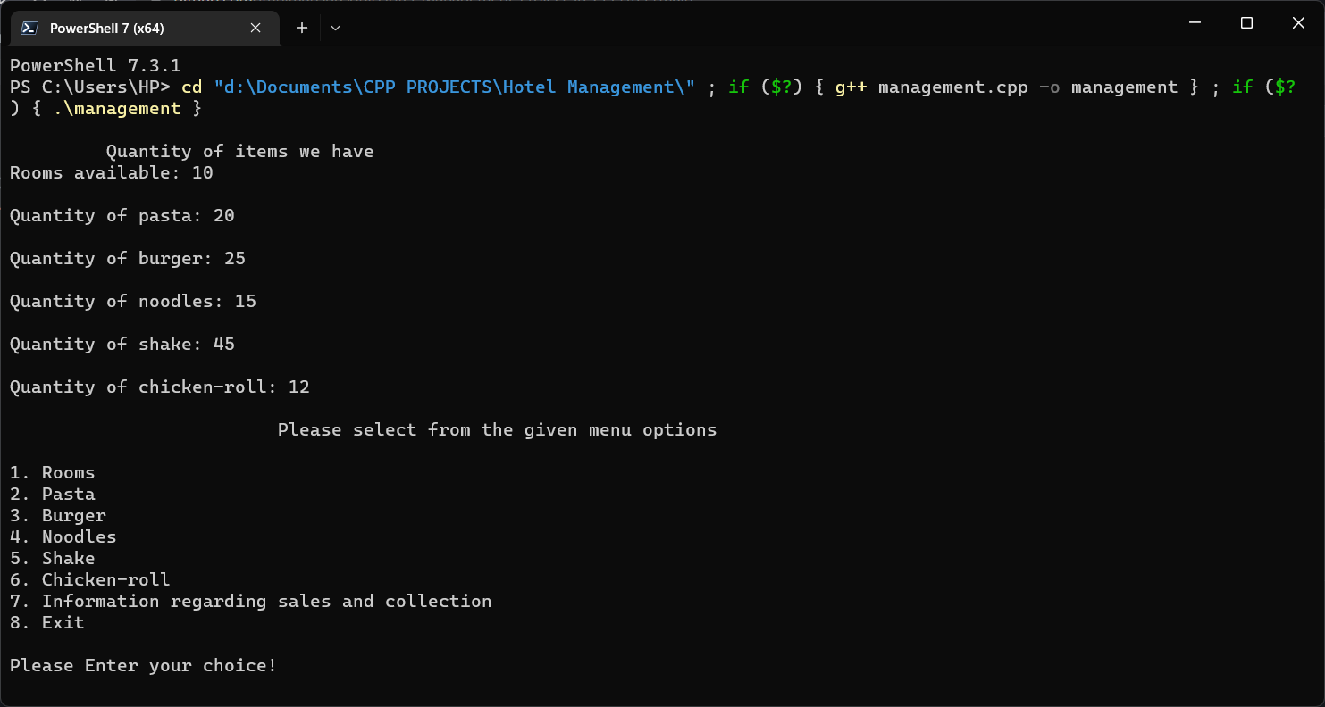Click the maximize window icon
This screenshot has width=1325, height=707.
pos(1245,22)
